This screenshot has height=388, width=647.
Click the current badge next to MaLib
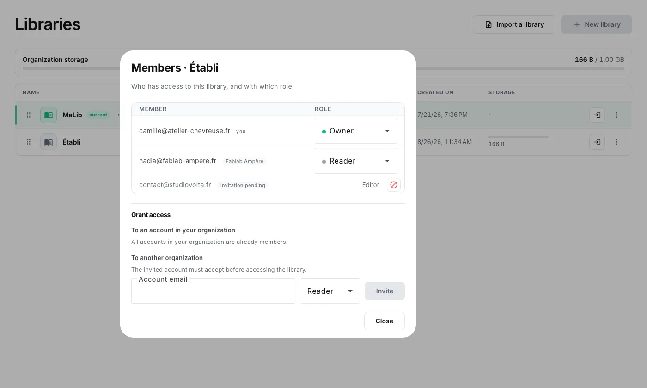point(98,115)
